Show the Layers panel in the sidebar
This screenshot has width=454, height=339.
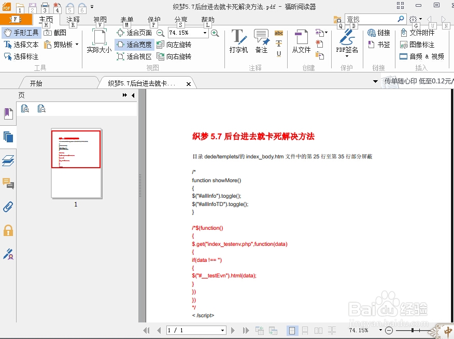(7, 161)
